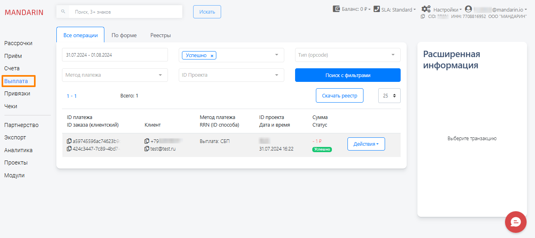Copy the client phone number
Viewport: 535px width, 238px height.
point(147,141)
